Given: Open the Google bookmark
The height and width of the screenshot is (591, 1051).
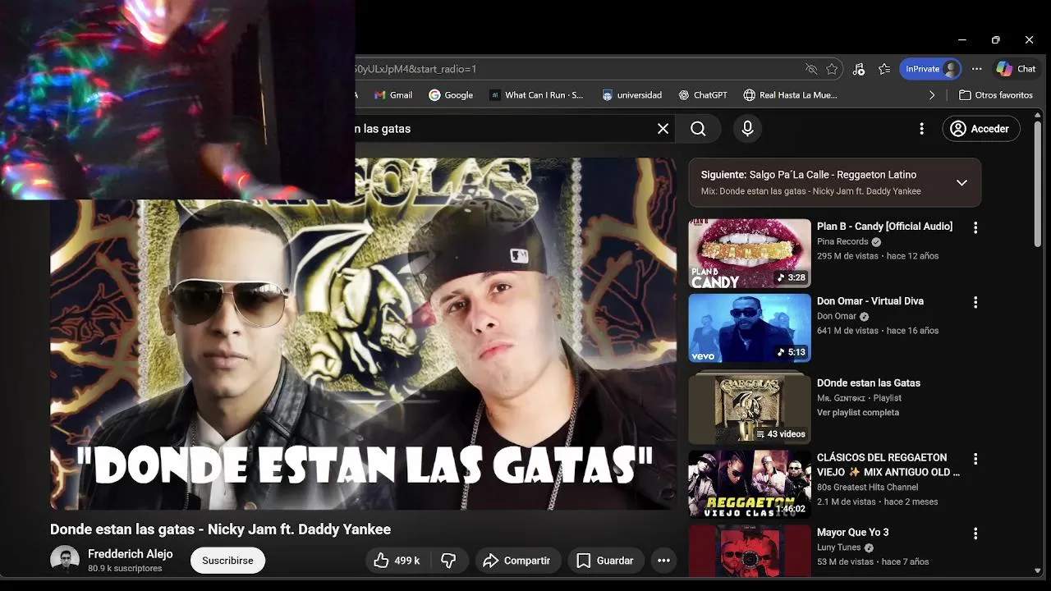Looking at the screenshot, I should [x=451, y=95].
